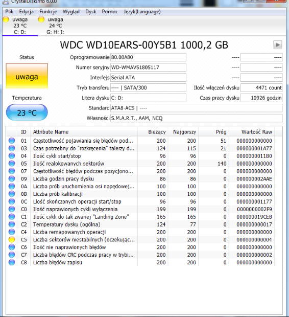Select row Liczba prób kalibracji
The width and height of the screenshot is (289, 317).
coord(140,194)
